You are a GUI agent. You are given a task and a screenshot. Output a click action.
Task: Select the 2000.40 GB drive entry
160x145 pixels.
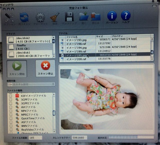coord(30,54)
